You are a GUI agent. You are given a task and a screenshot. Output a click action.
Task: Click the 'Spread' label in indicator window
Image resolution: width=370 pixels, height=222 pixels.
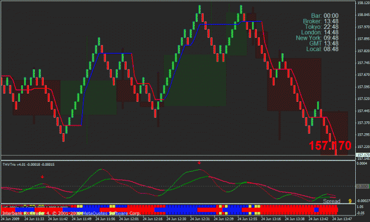coord(332,201)
